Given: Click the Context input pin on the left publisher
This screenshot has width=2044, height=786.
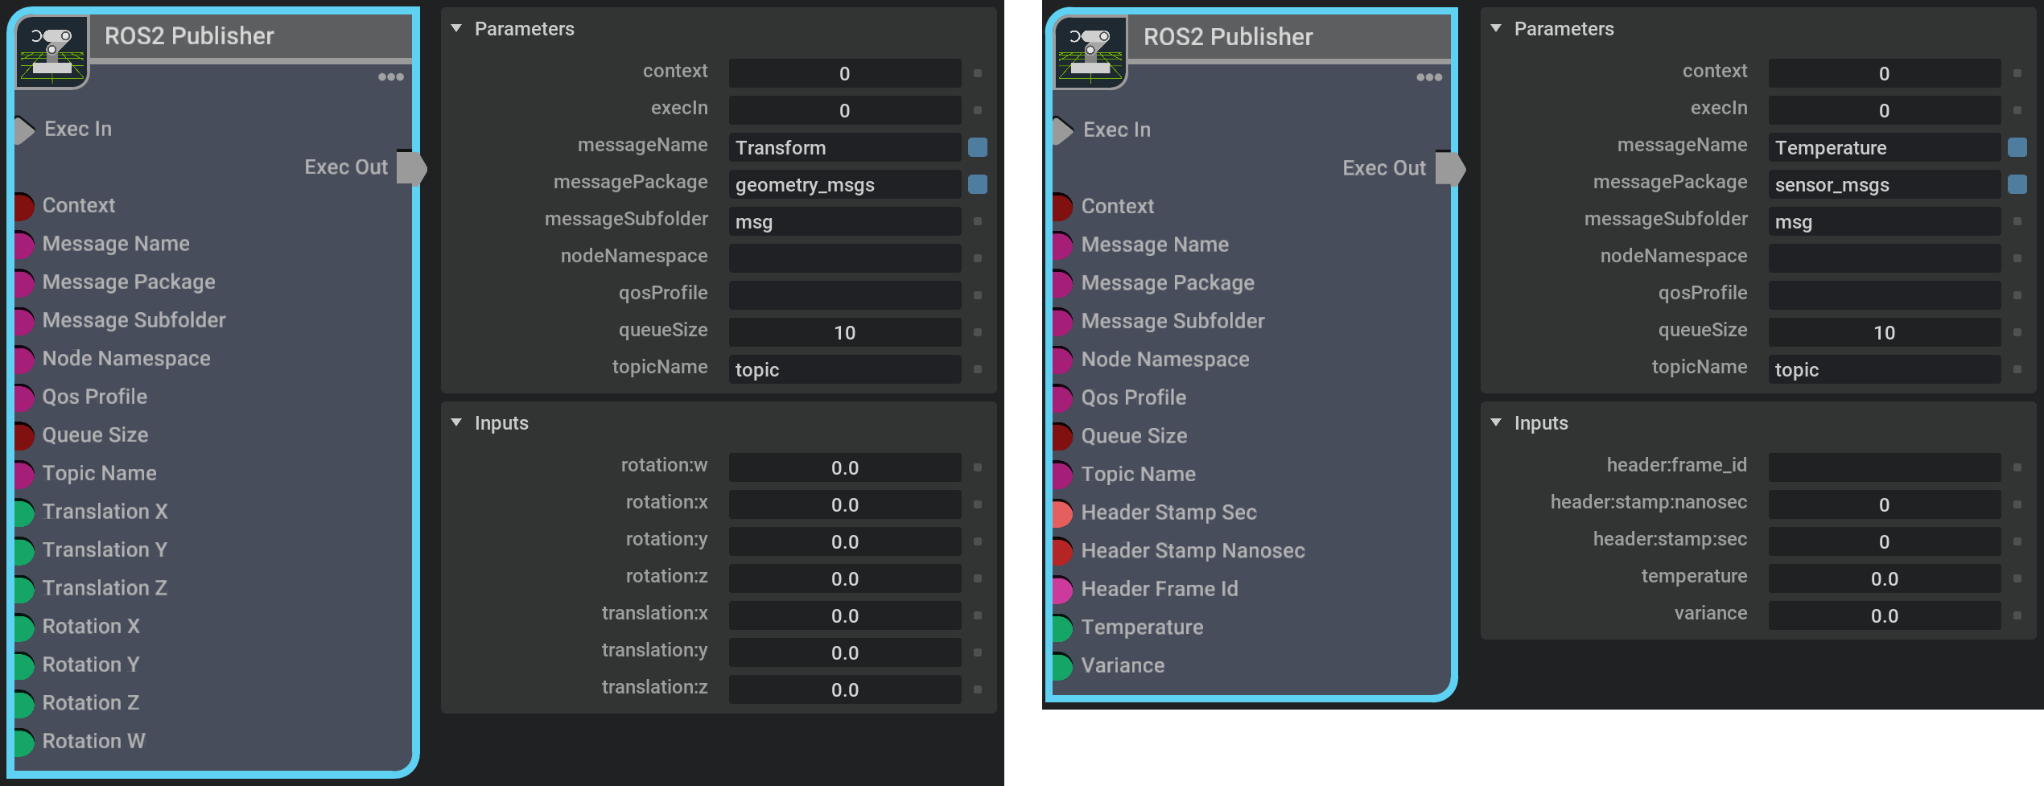Looking at the screenshot, I should point(24,206).
